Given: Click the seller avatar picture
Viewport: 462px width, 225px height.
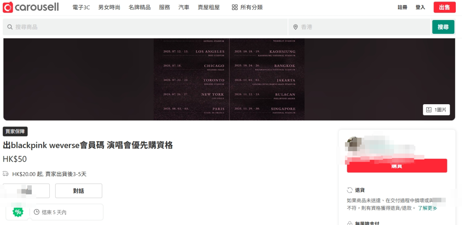Looking at the screenshot, I should pos(353,145).
